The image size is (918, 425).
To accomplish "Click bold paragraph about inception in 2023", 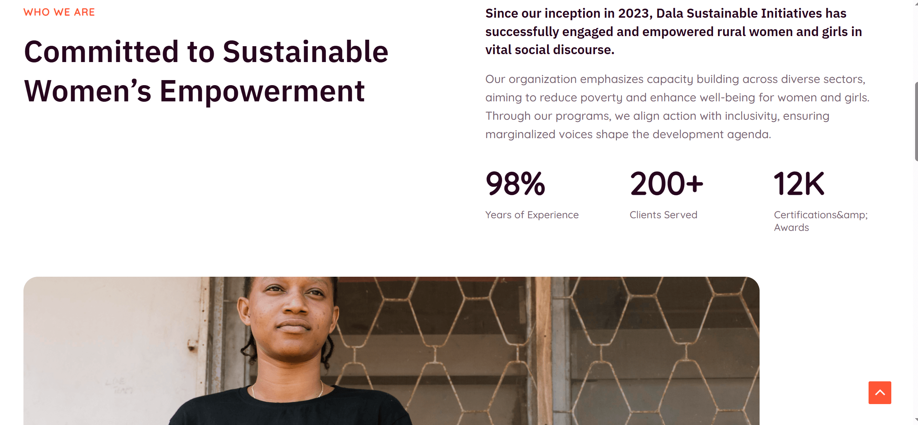I will (674, 31).
